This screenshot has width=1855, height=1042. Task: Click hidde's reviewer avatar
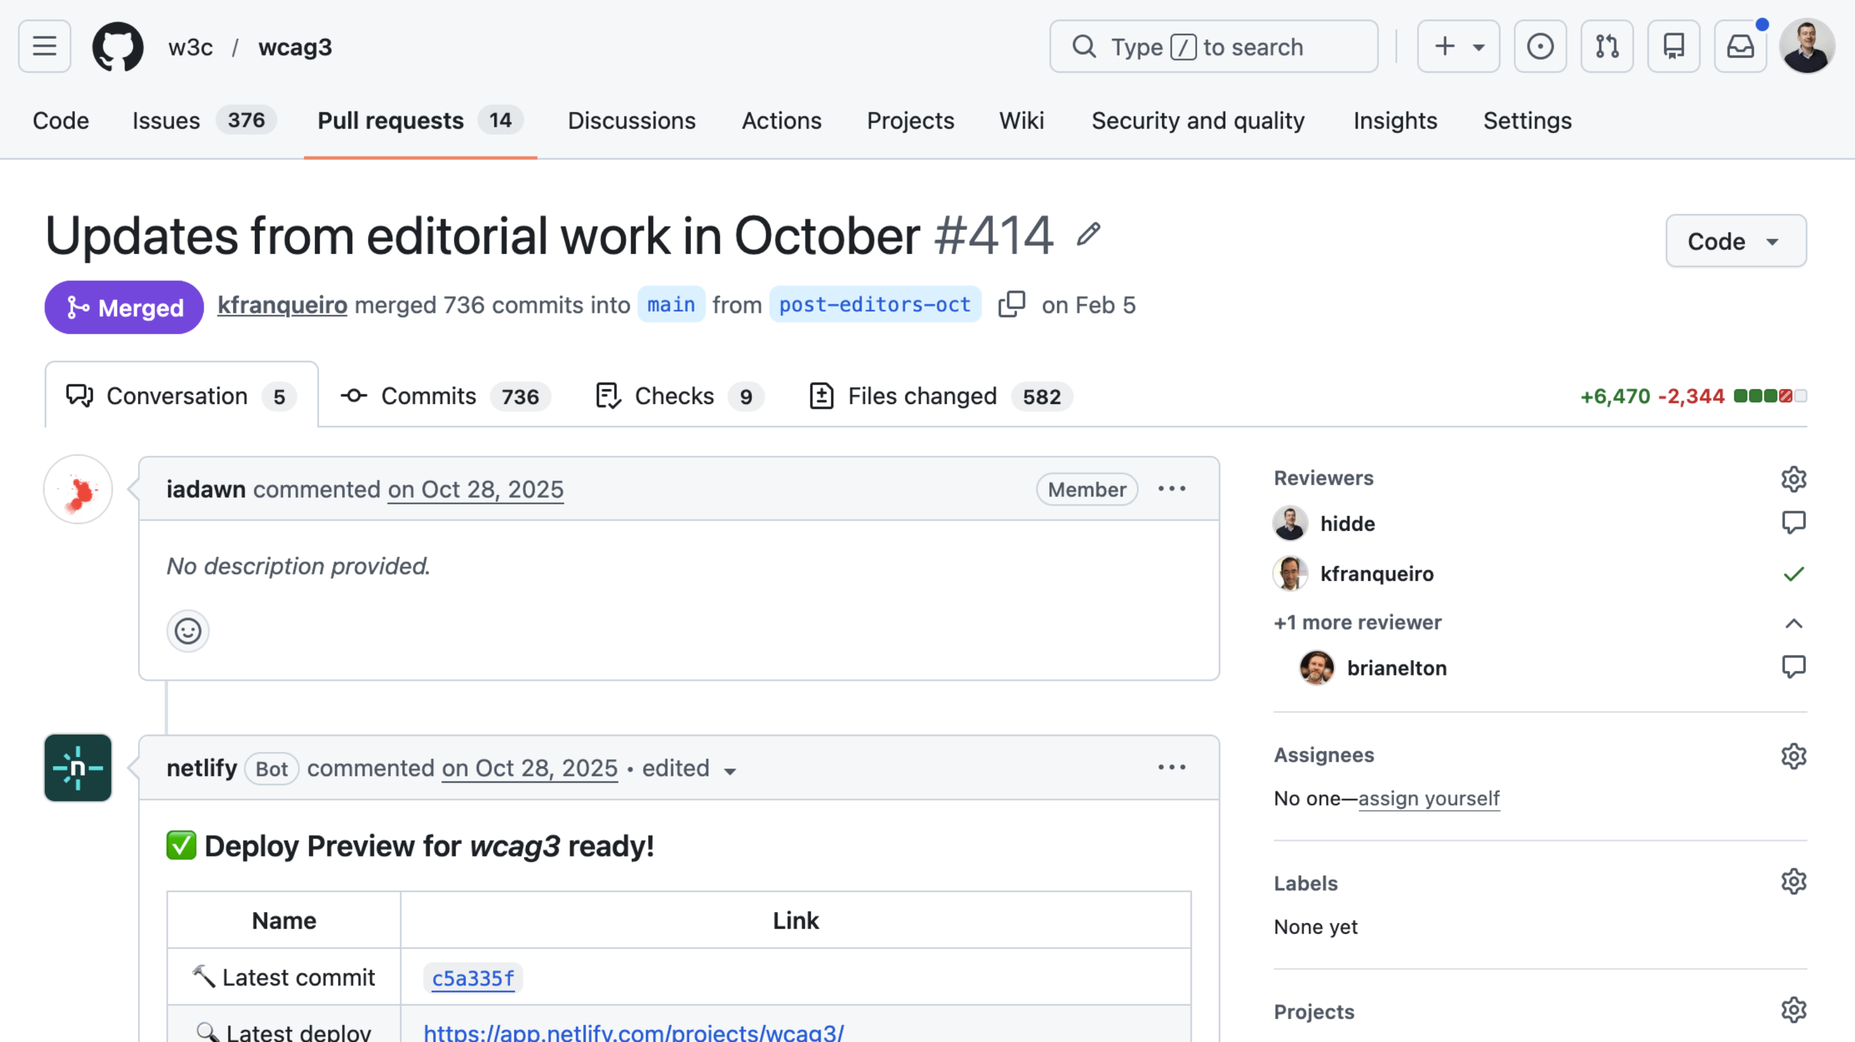coord(1290,523)
